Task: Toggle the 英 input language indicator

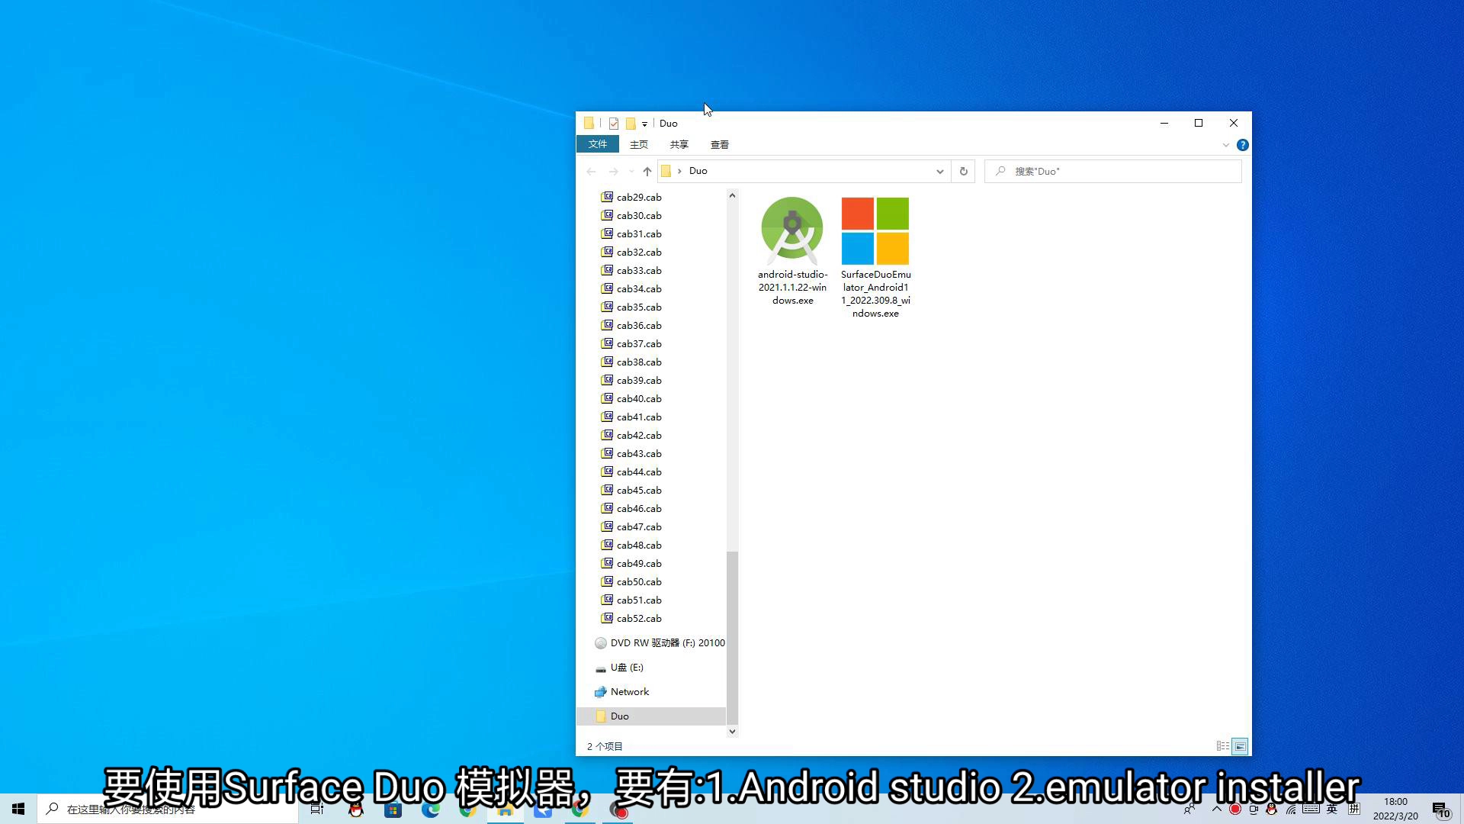Action: point(1332,810)
